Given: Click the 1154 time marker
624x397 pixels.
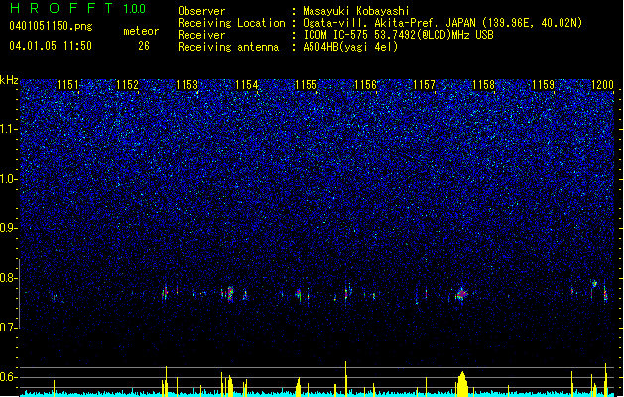Looking at the screenshot, I should 246,84.
